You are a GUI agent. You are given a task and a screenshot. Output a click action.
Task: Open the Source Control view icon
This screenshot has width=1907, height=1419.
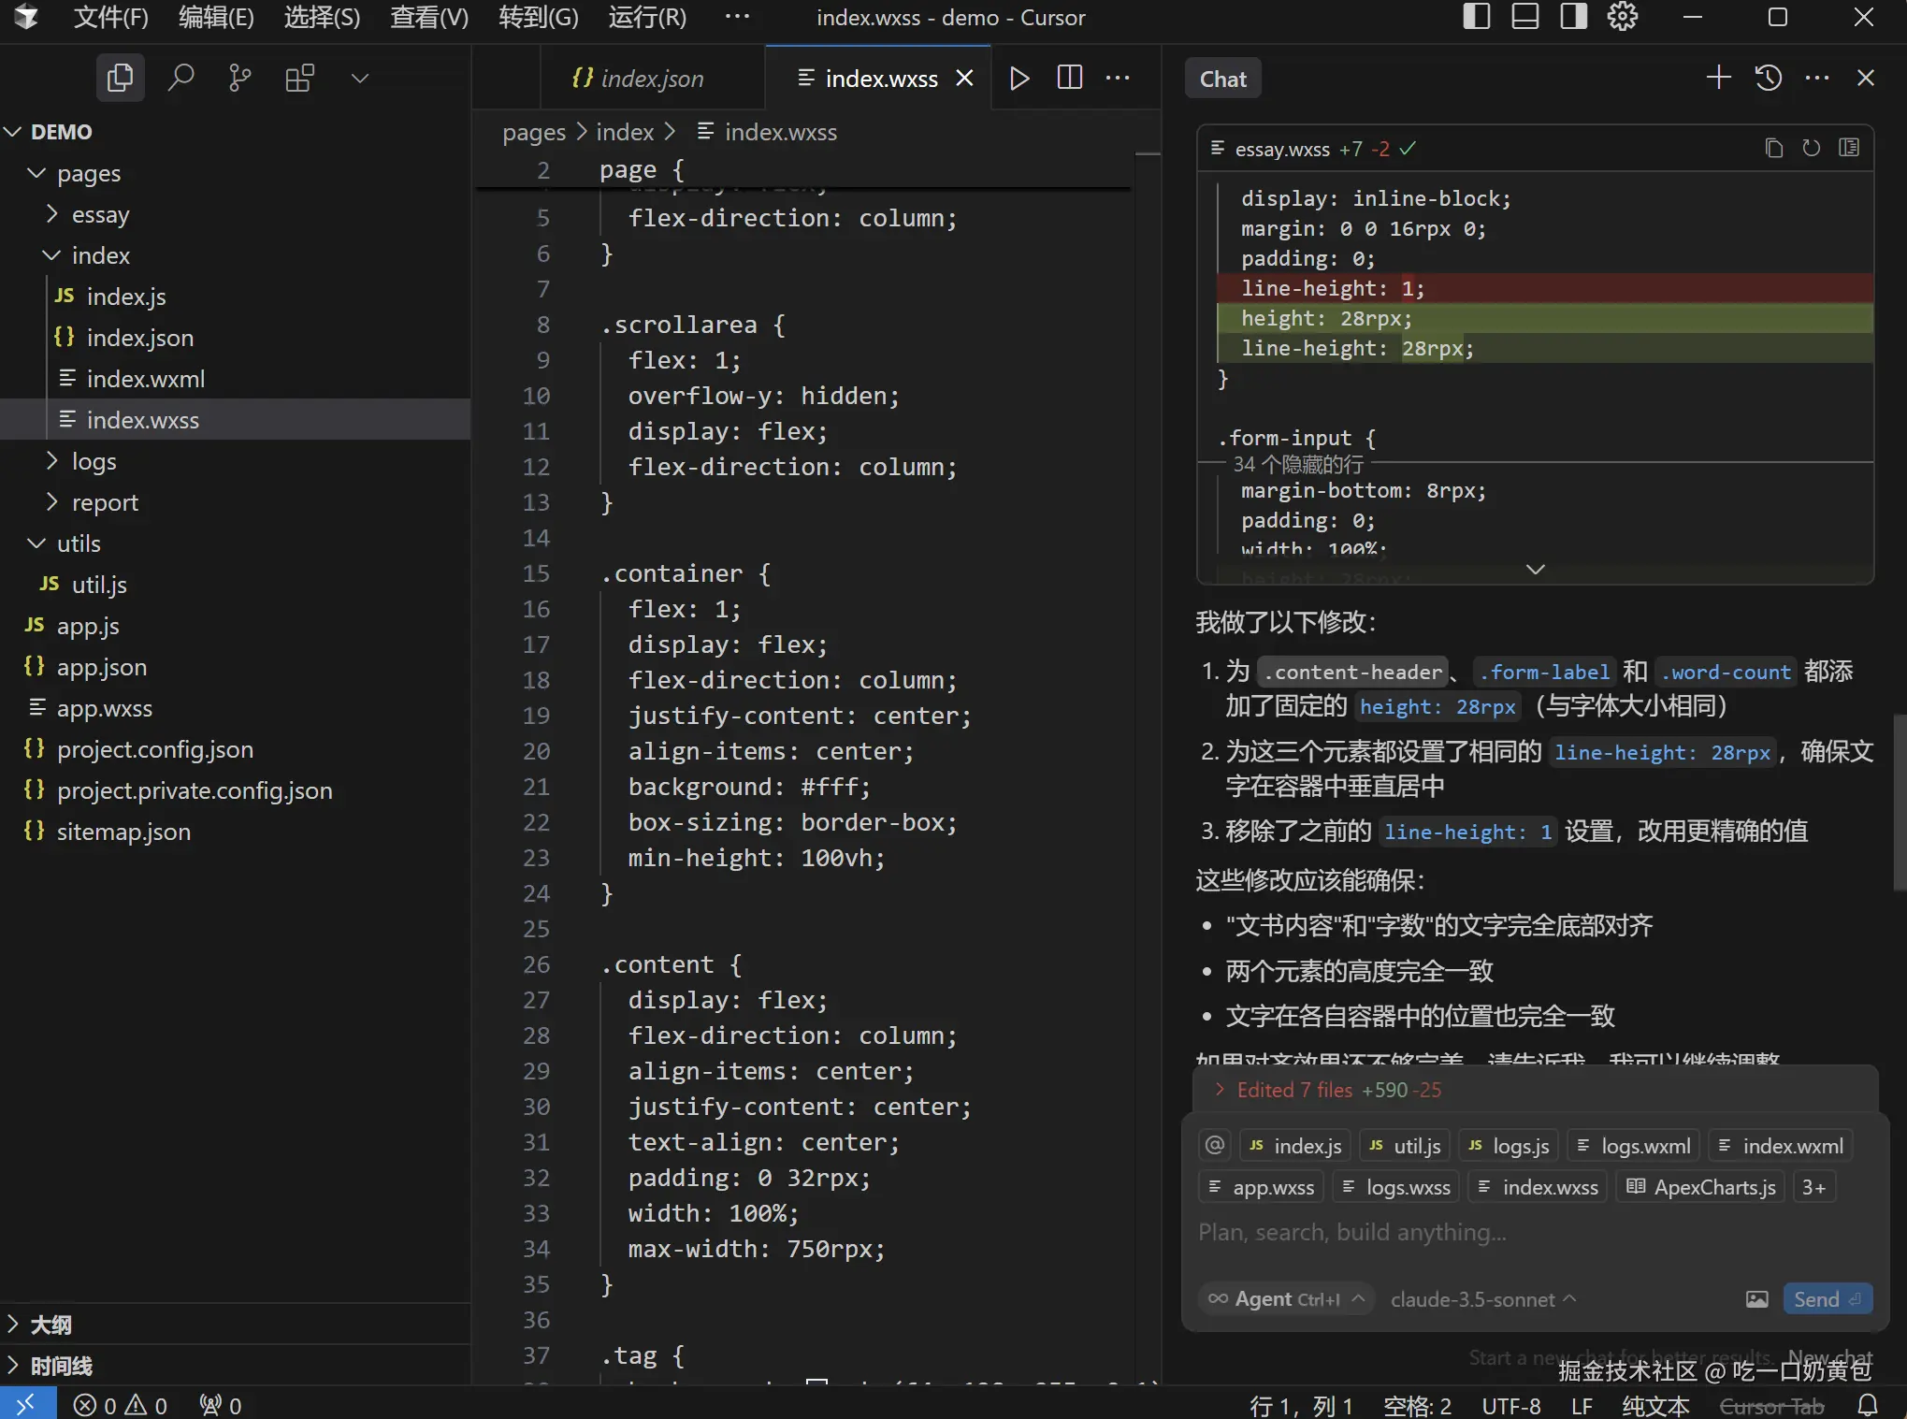pyautogui.click(x=239, y=78)
